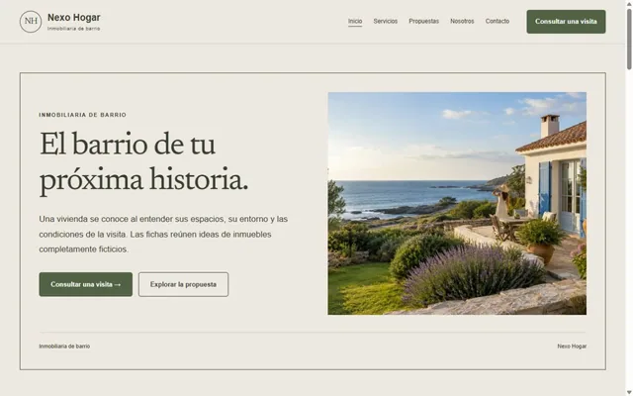Viewport: 633px width, 396px height.
Task: Go to Servicios in the navigation
Action: coord(386,21)
